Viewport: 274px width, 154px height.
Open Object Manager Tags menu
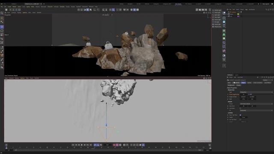click(x=247, y=9)
